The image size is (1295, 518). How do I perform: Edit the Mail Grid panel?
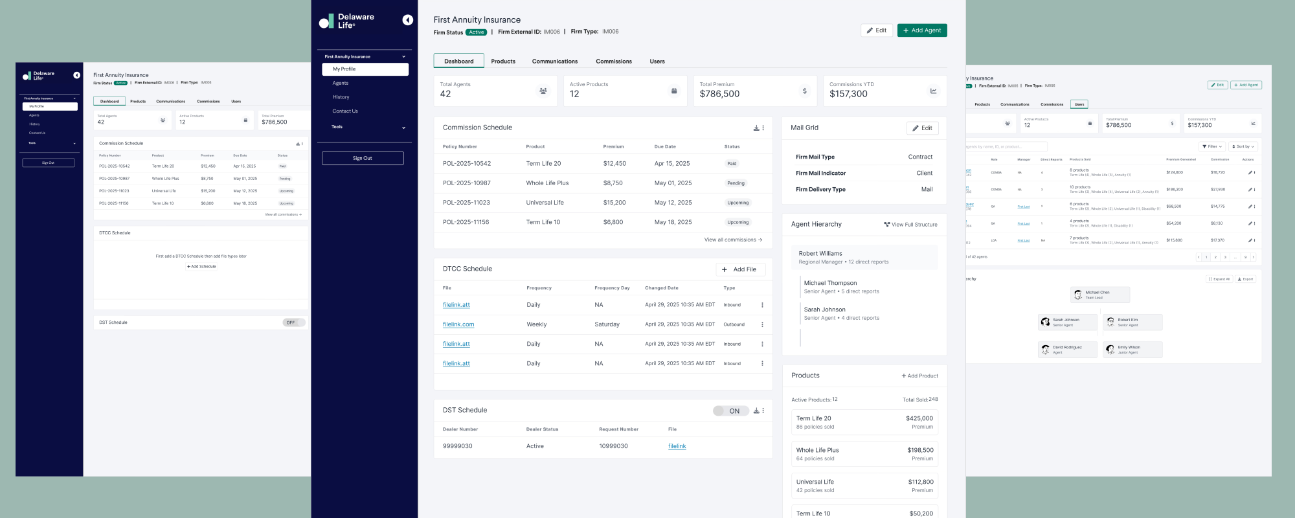click(x=922, y=128)
